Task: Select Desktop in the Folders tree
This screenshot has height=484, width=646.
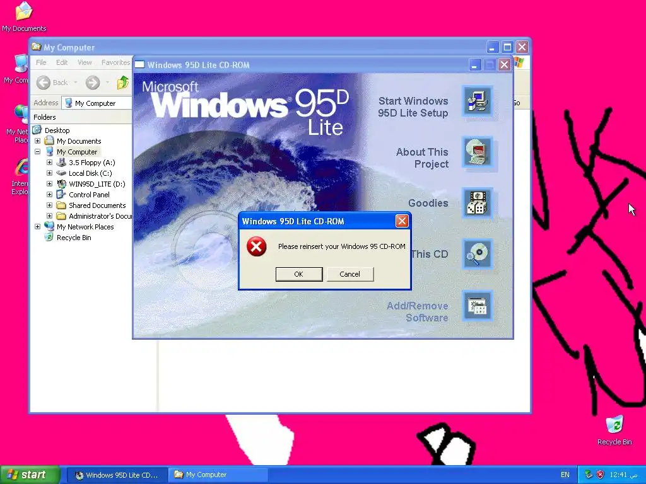Action: click(x=57, y=130)
